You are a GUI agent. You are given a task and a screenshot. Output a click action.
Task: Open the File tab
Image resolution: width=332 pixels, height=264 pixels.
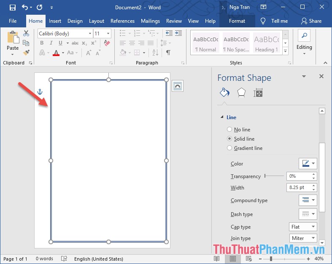click(x=13, y=21)
